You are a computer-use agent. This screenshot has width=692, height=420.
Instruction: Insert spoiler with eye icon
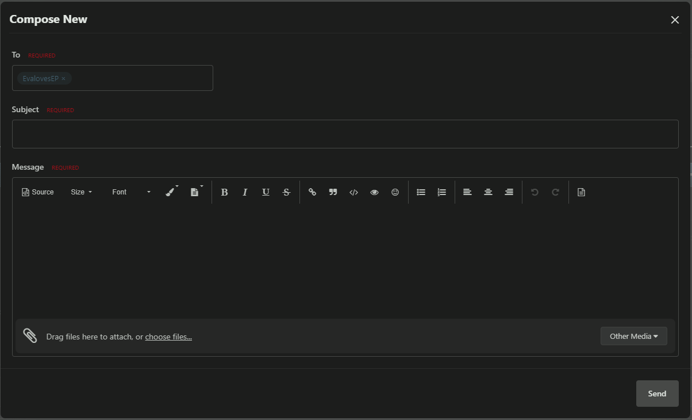click(x=375, y=192)
